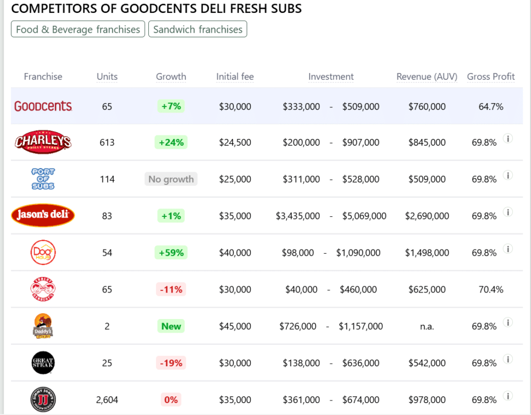Click the -19% growth badge

coord(171,363)
